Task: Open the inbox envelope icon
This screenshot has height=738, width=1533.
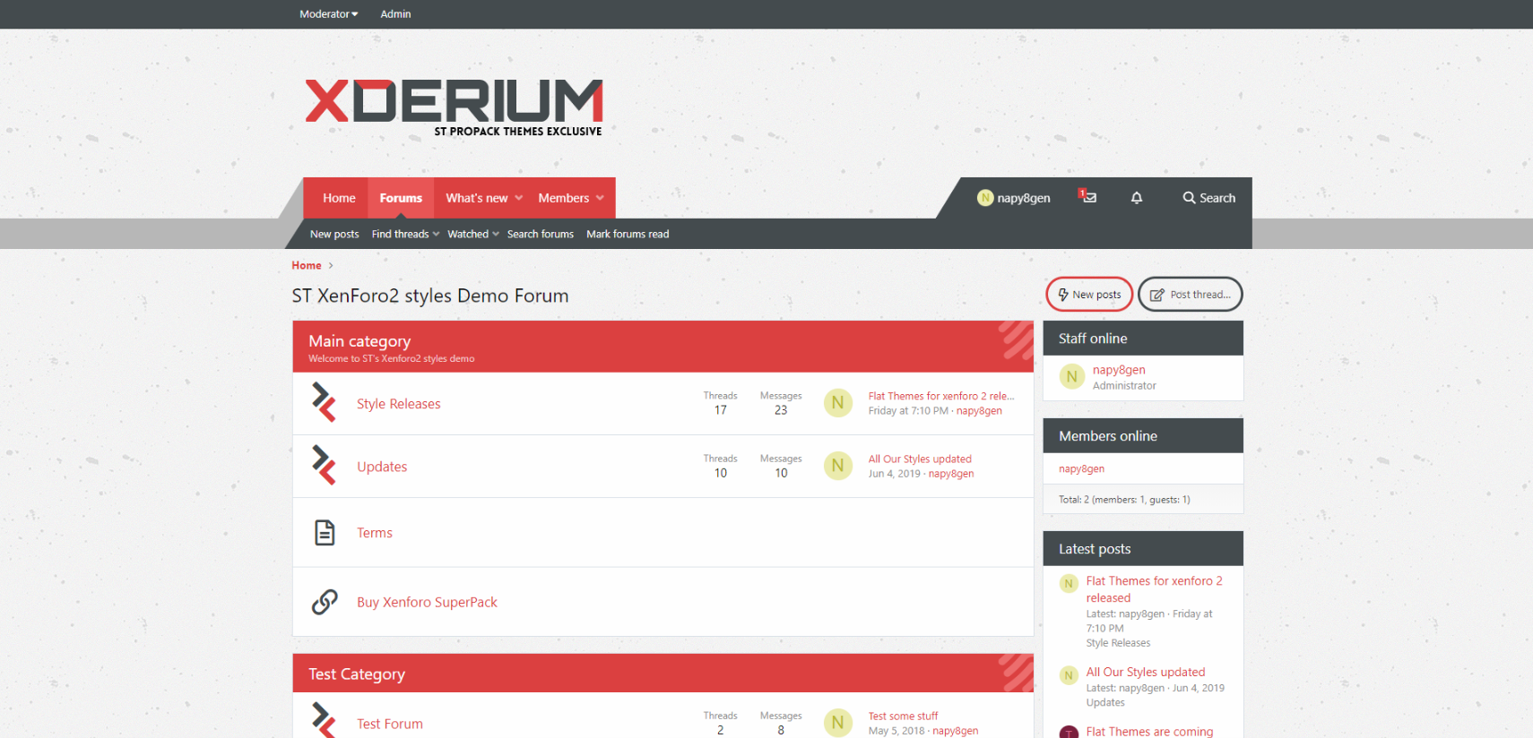Action: [x=1088, y=197]
